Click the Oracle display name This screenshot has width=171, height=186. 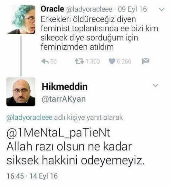(52, 9)
